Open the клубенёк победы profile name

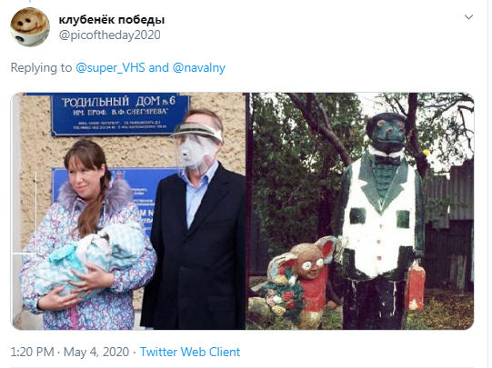pyautogui.click(x=112, y=20)
